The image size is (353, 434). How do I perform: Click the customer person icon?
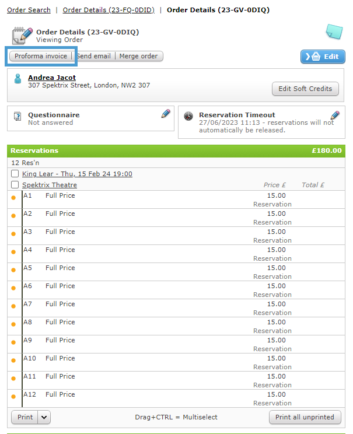coord(18,79)
